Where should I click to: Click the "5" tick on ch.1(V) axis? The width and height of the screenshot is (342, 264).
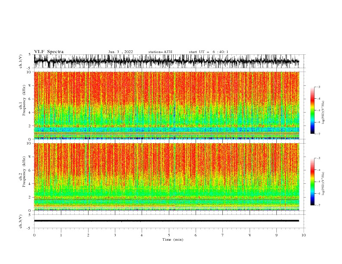30,54
